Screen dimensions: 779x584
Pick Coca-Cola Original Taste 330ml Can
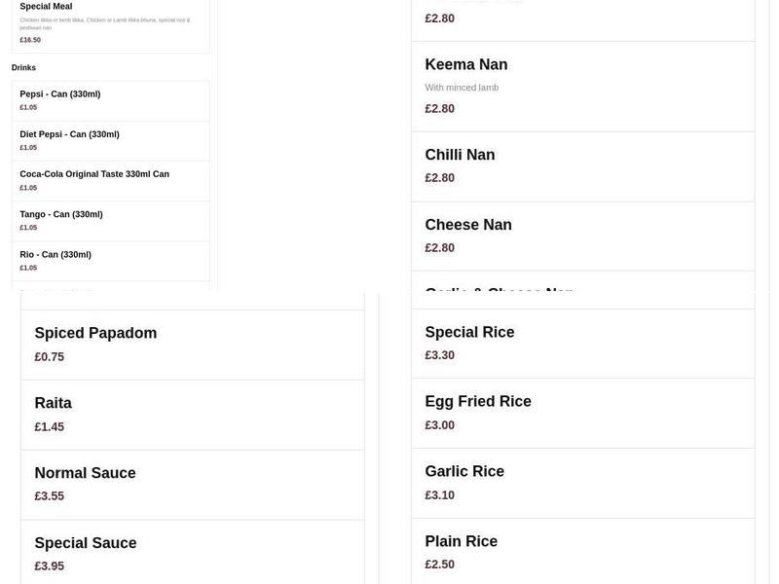[110, 180]
